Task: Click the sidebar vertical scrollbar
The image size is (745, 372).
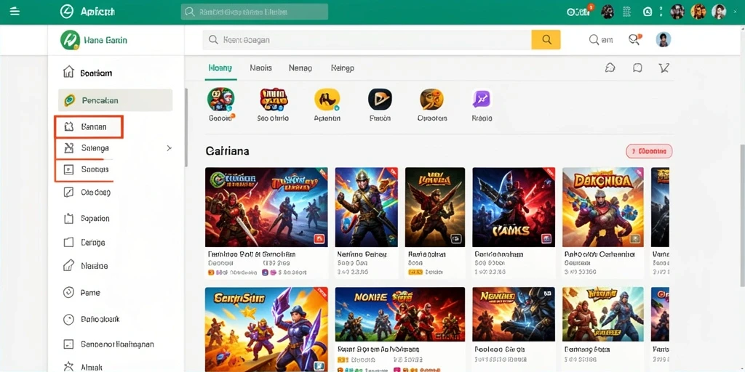Action: 186,127
